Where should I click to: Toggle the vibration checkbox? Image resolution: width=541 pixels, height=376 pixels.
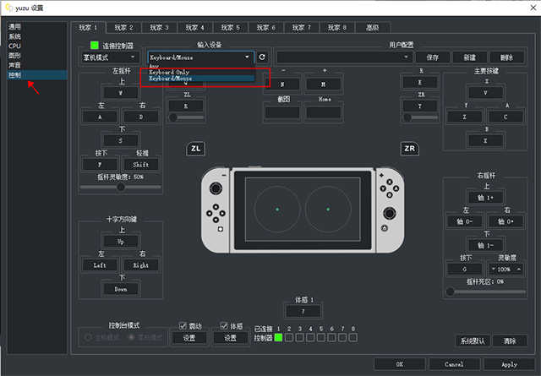pos(183,325)
